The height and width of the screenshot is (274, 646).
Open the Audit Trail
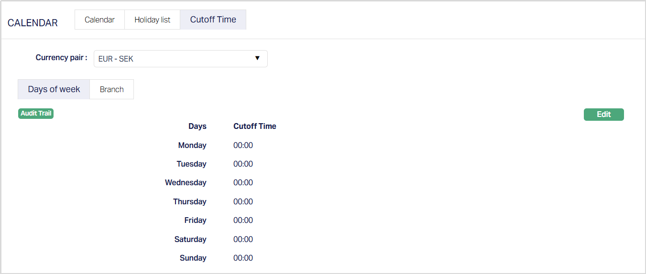36,114
